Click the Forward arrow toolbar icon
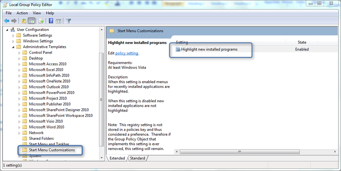Viewport: 341px width, 171px height. point(14,21)
